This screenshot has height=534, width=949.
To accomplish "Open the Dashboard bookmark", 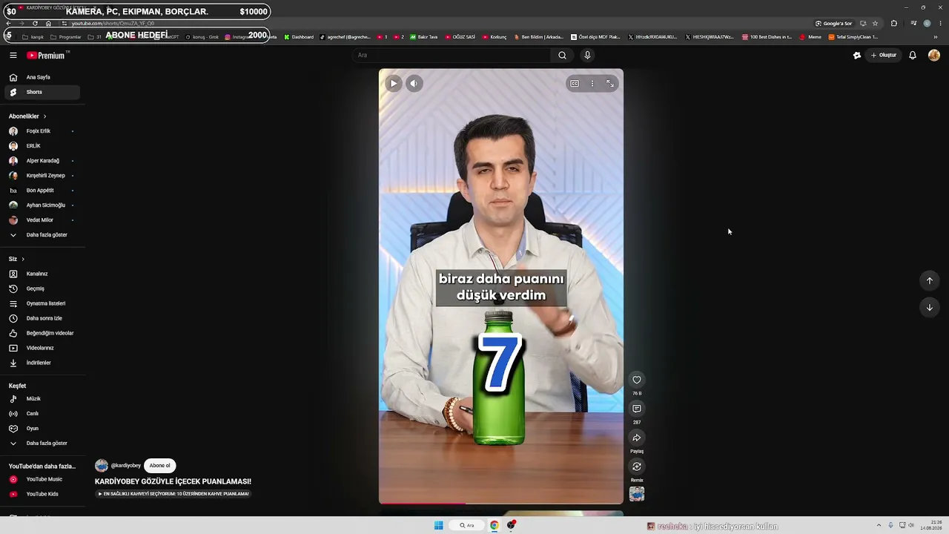I will [x=299, y=37].
